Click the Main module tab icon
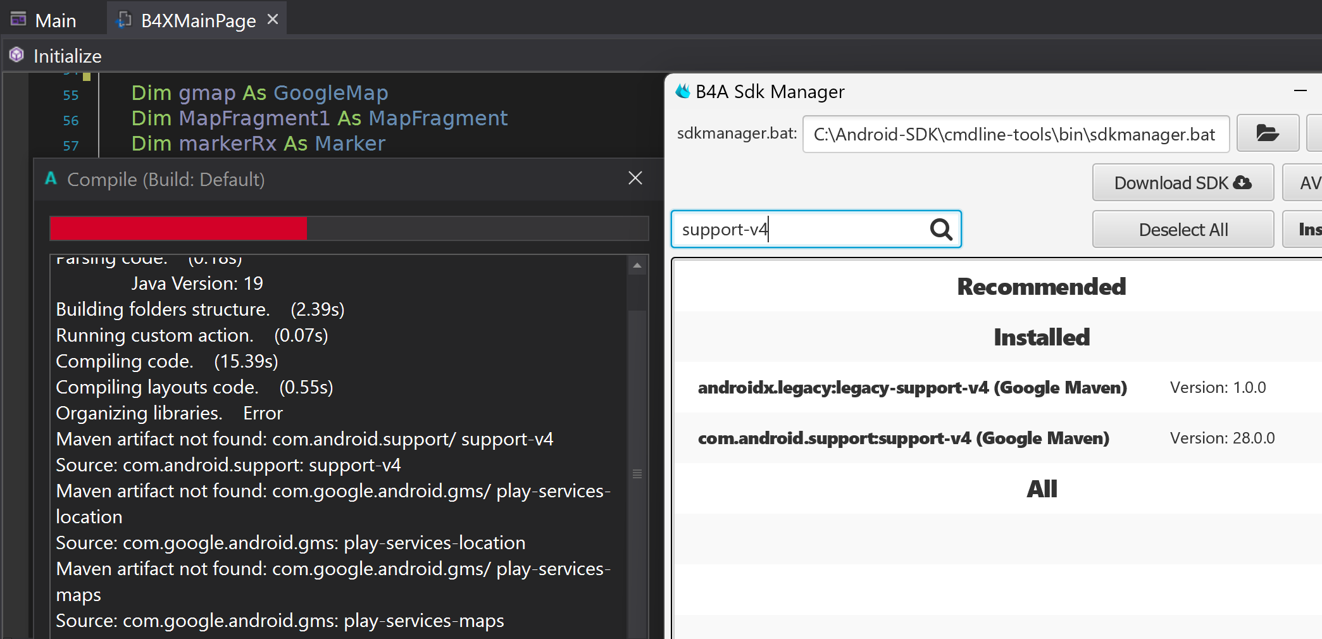This screenshot has height=639, width=1322. tap(18, 20)
